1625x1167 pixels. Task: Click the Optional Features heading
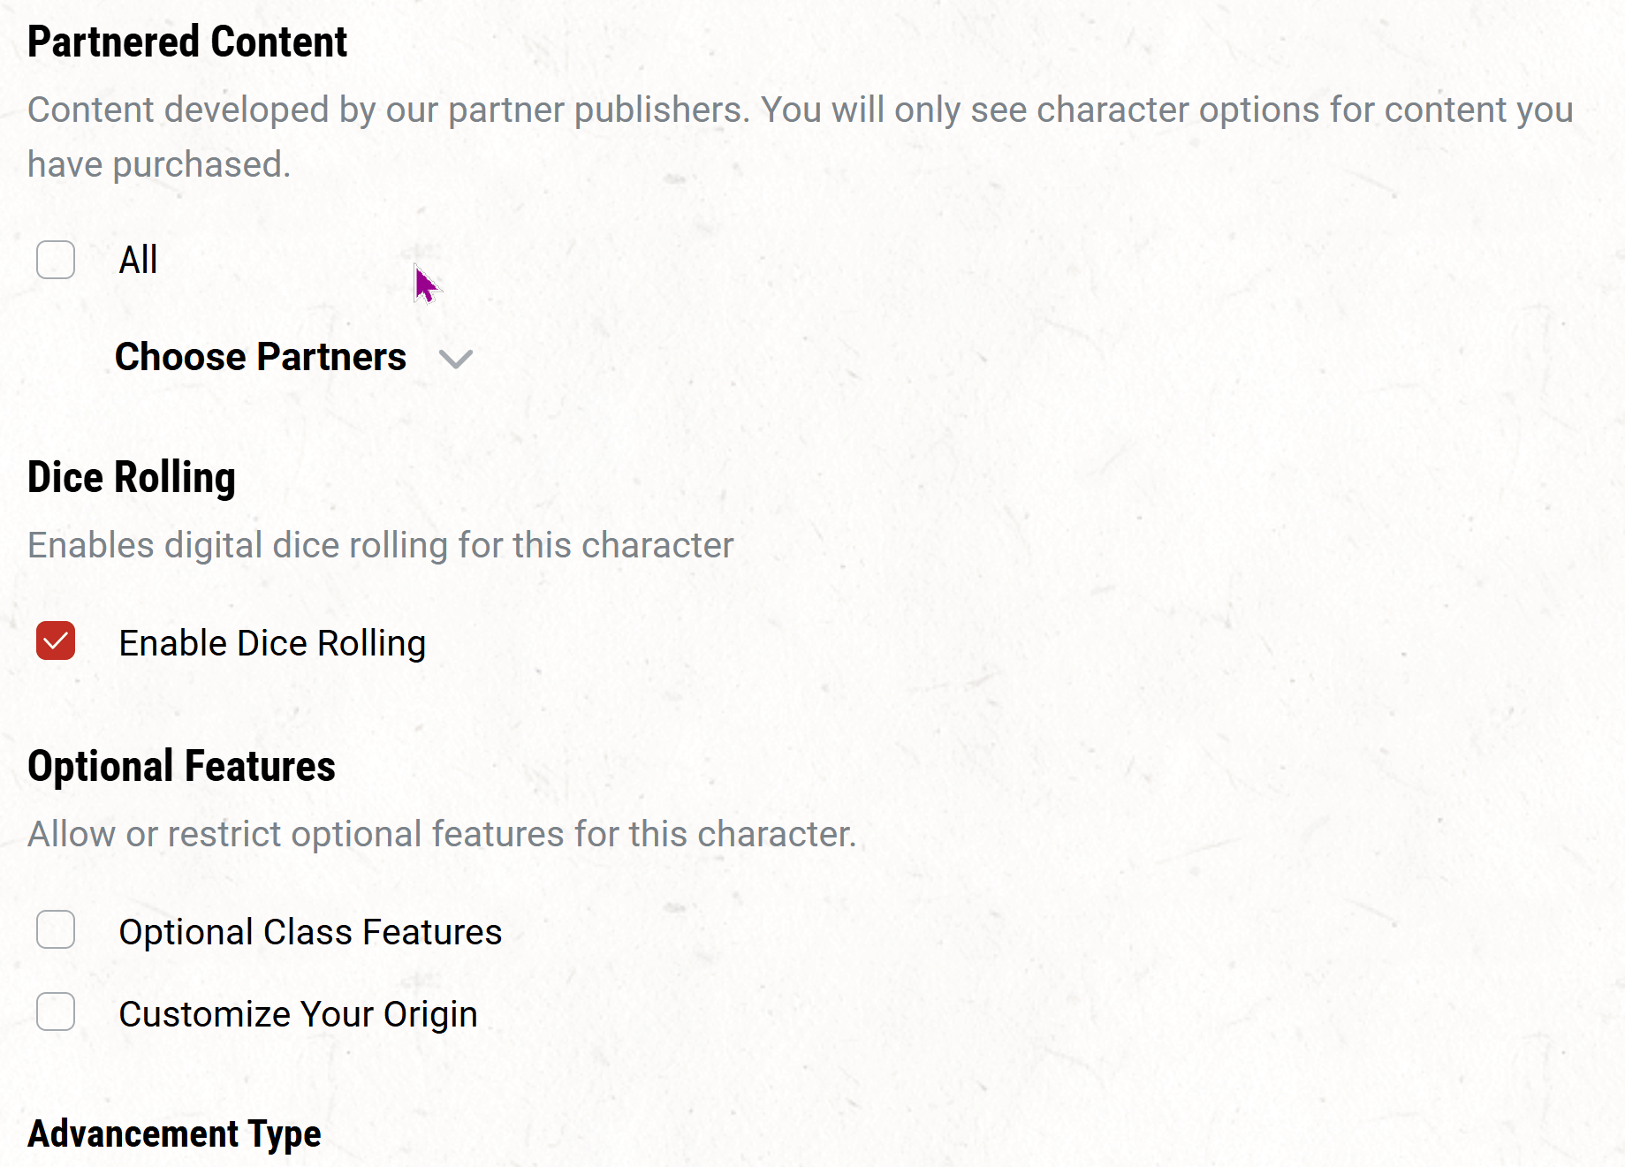coord(181,766)
